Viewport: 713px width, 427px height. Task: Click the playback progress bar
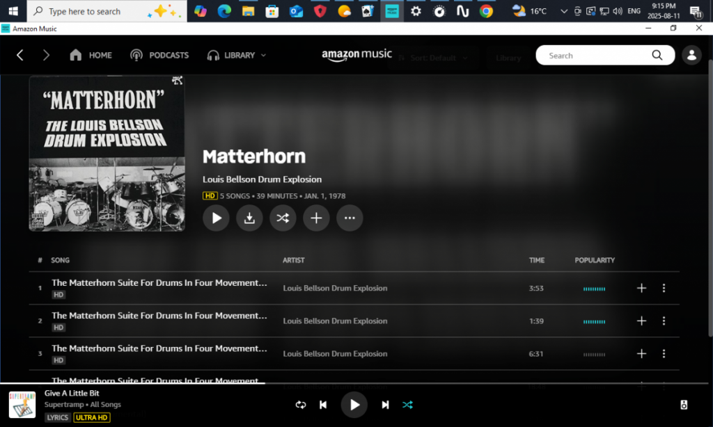coord(354,383)
